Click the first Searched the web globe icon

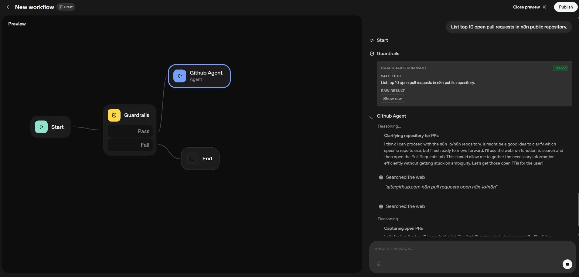point(381,177)
